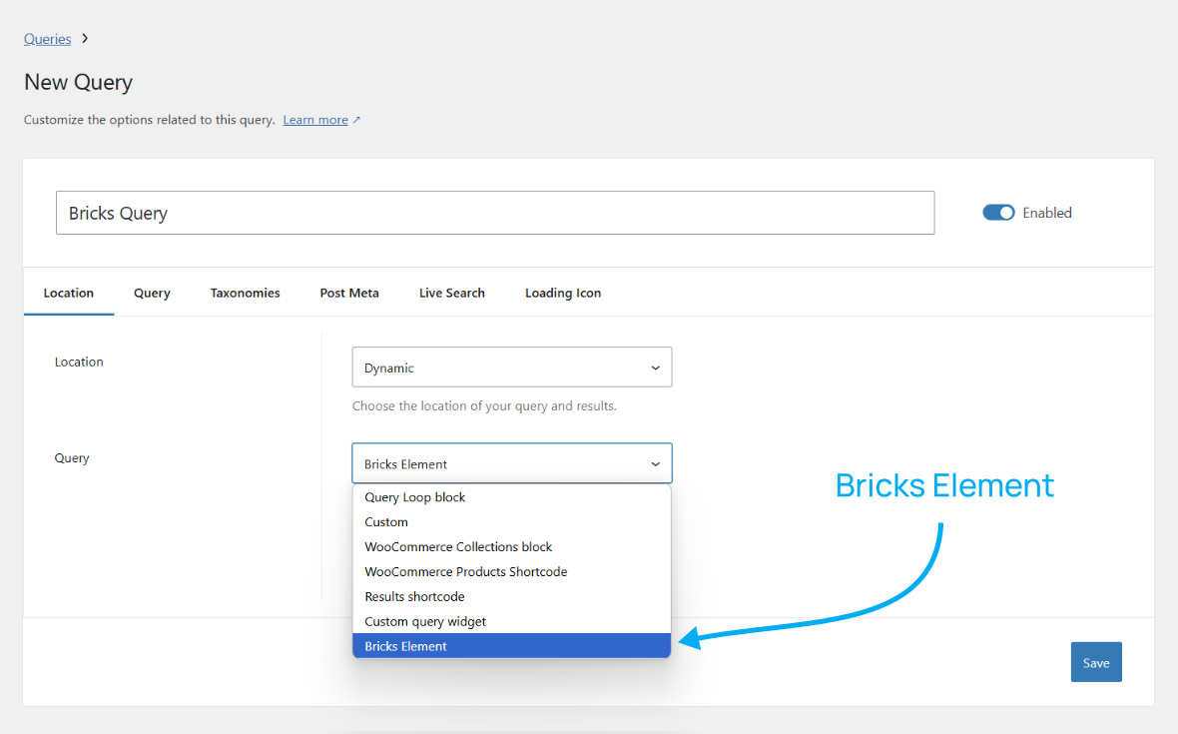Image resolution: width=1178 pixels, height=734 pixels.
Task: Choose Results shortcode option
Action: [x=511, y=596]
